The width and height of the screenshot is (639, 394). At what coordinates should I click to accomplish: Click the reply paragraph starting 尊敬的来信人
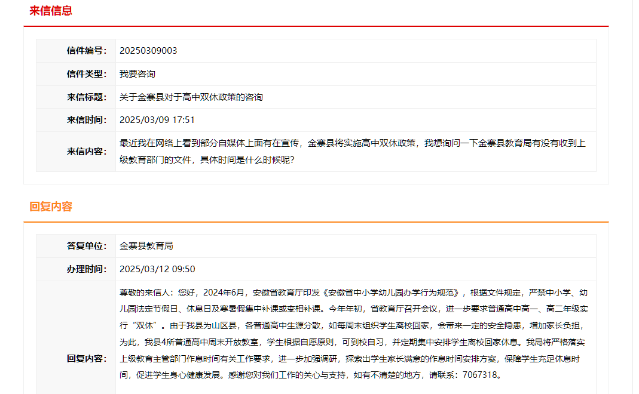354,334
